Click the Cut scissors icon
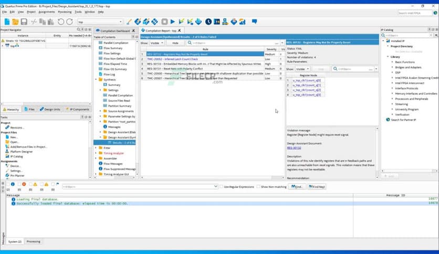Screen dimensions: 439x254 coord(34,22)
